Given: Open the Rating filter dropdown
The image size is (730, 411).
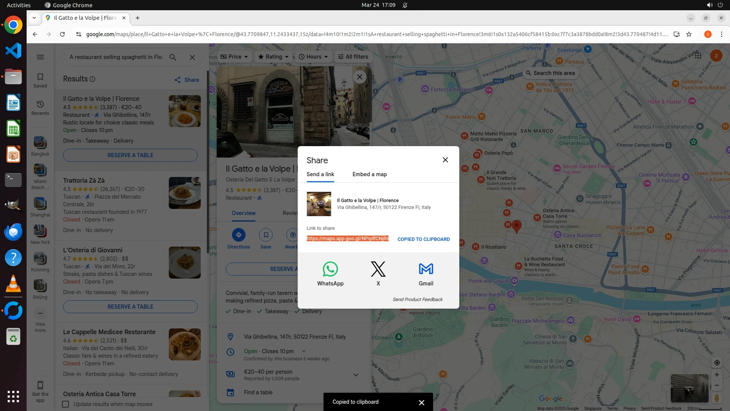Looking at the screenshot, I should coord(273,57).
